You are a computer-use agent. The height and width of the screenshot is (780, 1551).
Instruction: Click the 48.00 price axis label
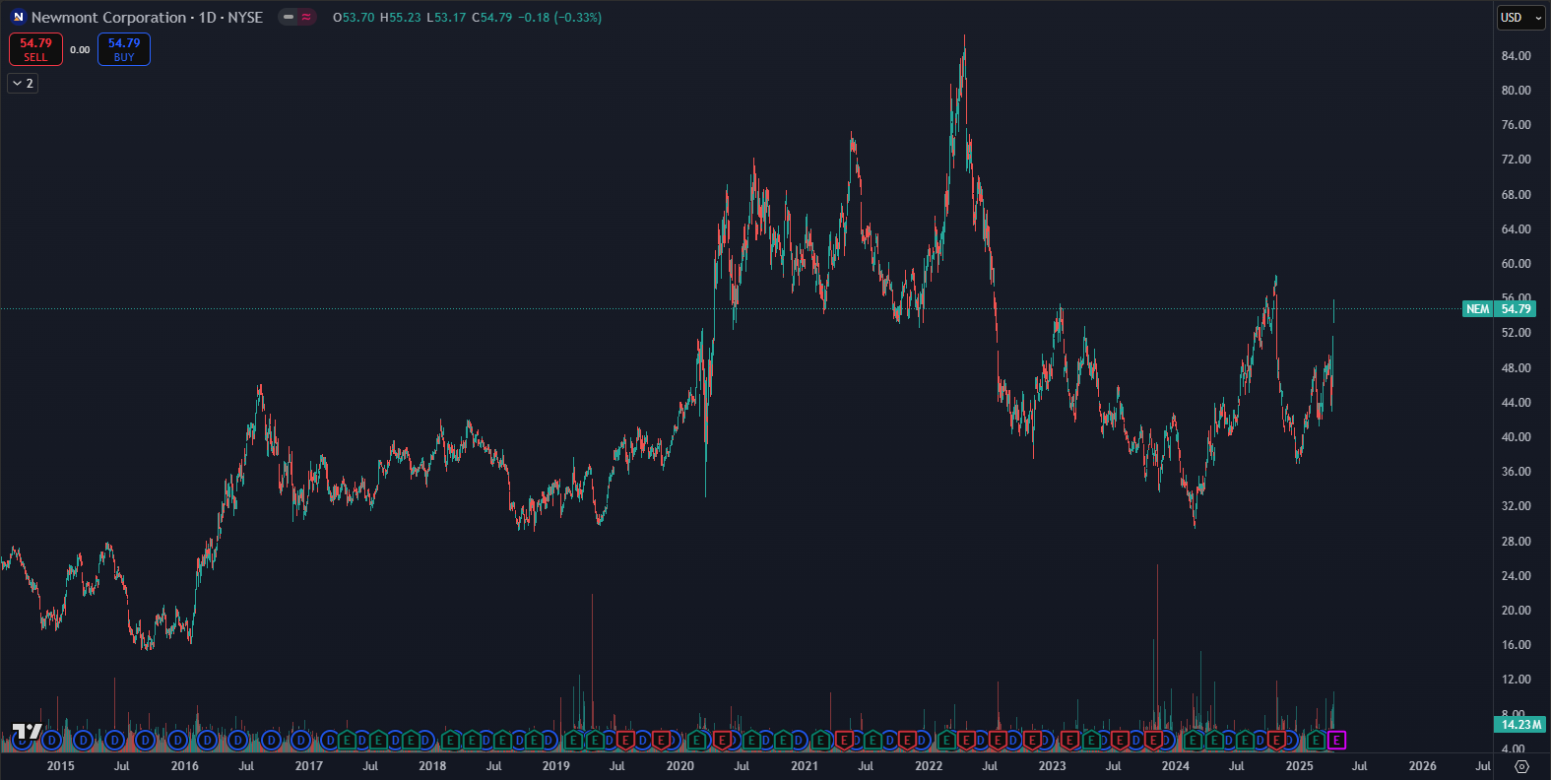(1516, 368)
